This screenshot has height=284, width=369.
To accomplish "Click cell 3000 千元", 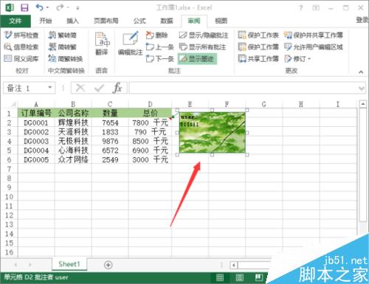I will [x=150, y=159].
